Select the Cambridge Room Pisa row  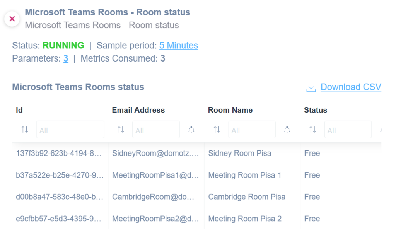coord(196,197)
